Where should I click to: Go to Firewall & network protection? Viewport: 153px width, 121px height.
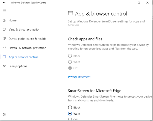[x=27, y=48]
